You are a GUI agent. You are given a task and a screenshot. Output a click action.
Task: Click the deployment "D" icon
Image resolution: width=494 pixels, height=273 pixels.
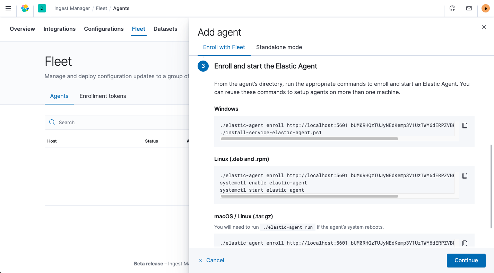42,8
